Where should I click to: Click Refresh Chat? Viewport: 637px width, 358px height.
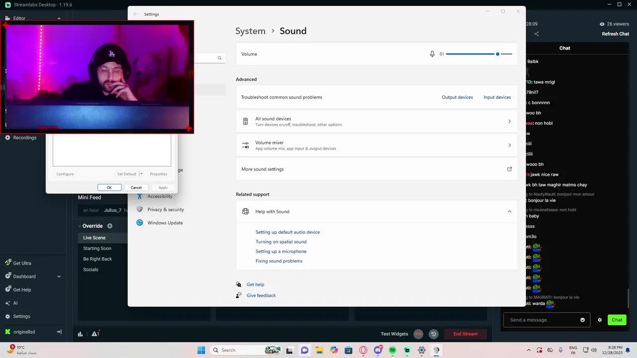click(616, 34)
